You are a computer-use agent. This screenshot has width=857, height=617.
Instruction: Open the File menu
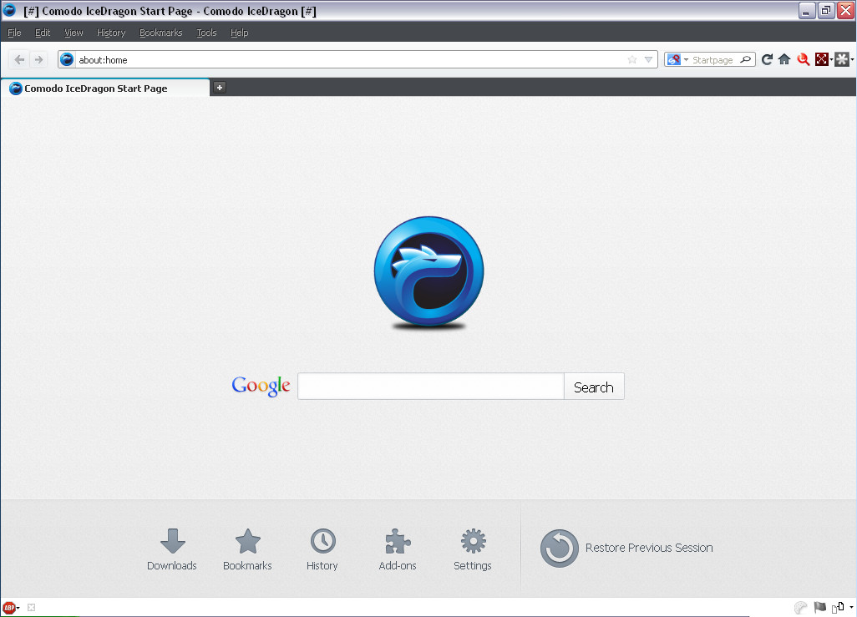click(x=14, y=33)
